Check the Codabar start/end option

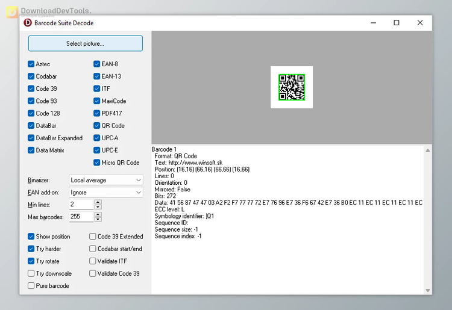(x=93, y=249)
